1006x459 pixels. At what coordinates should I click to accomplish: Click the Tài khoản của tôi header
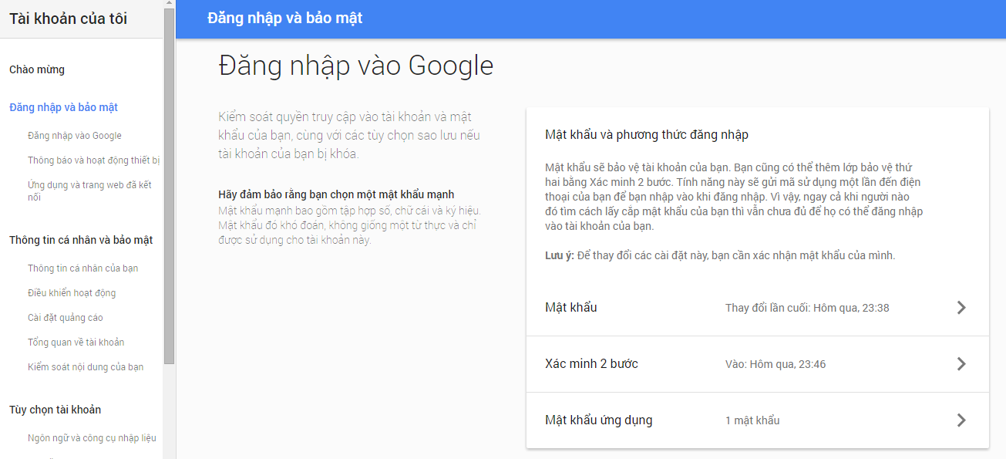click(69, 19)
